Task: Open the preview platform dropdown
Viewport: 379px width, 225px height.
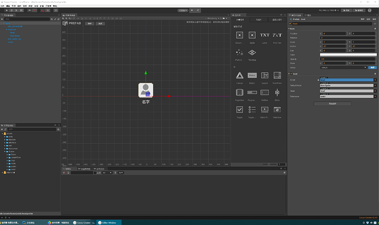Action: pos(183,10)
